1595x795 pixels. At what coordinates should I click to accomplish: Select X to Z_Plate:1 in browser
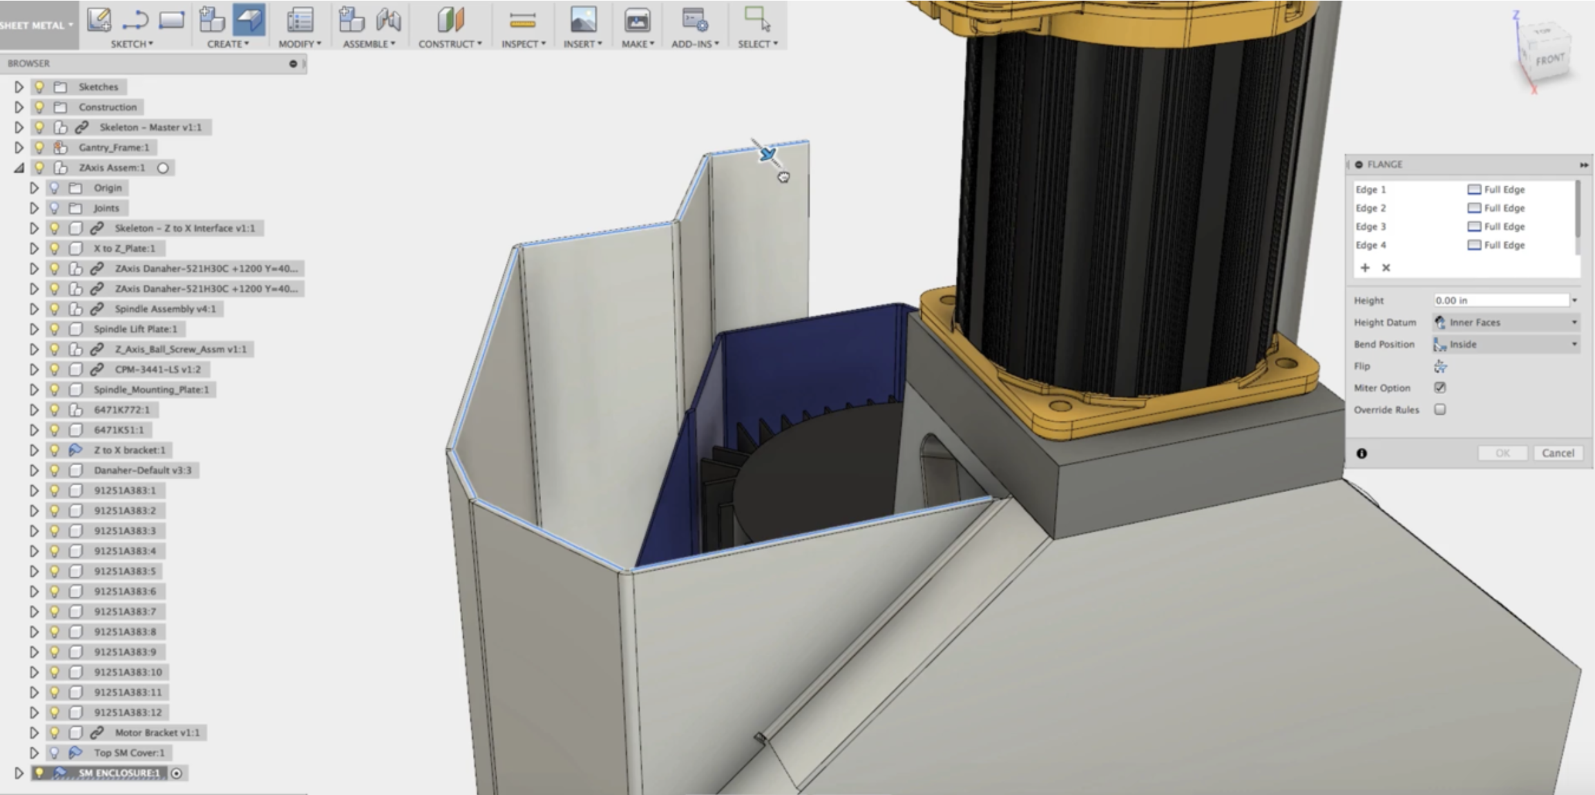click(124, 248)
